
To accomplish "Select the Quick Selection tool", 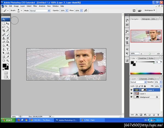I will point(8,27).
